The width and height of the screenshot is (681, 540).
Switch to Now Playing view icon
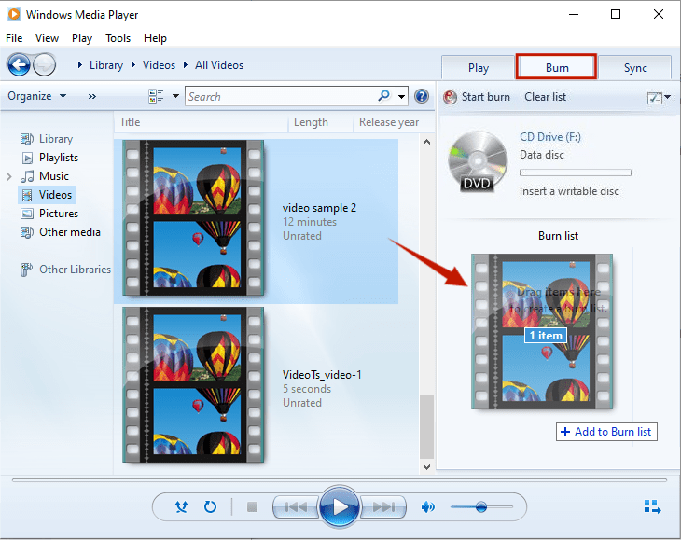coord(652,507)
